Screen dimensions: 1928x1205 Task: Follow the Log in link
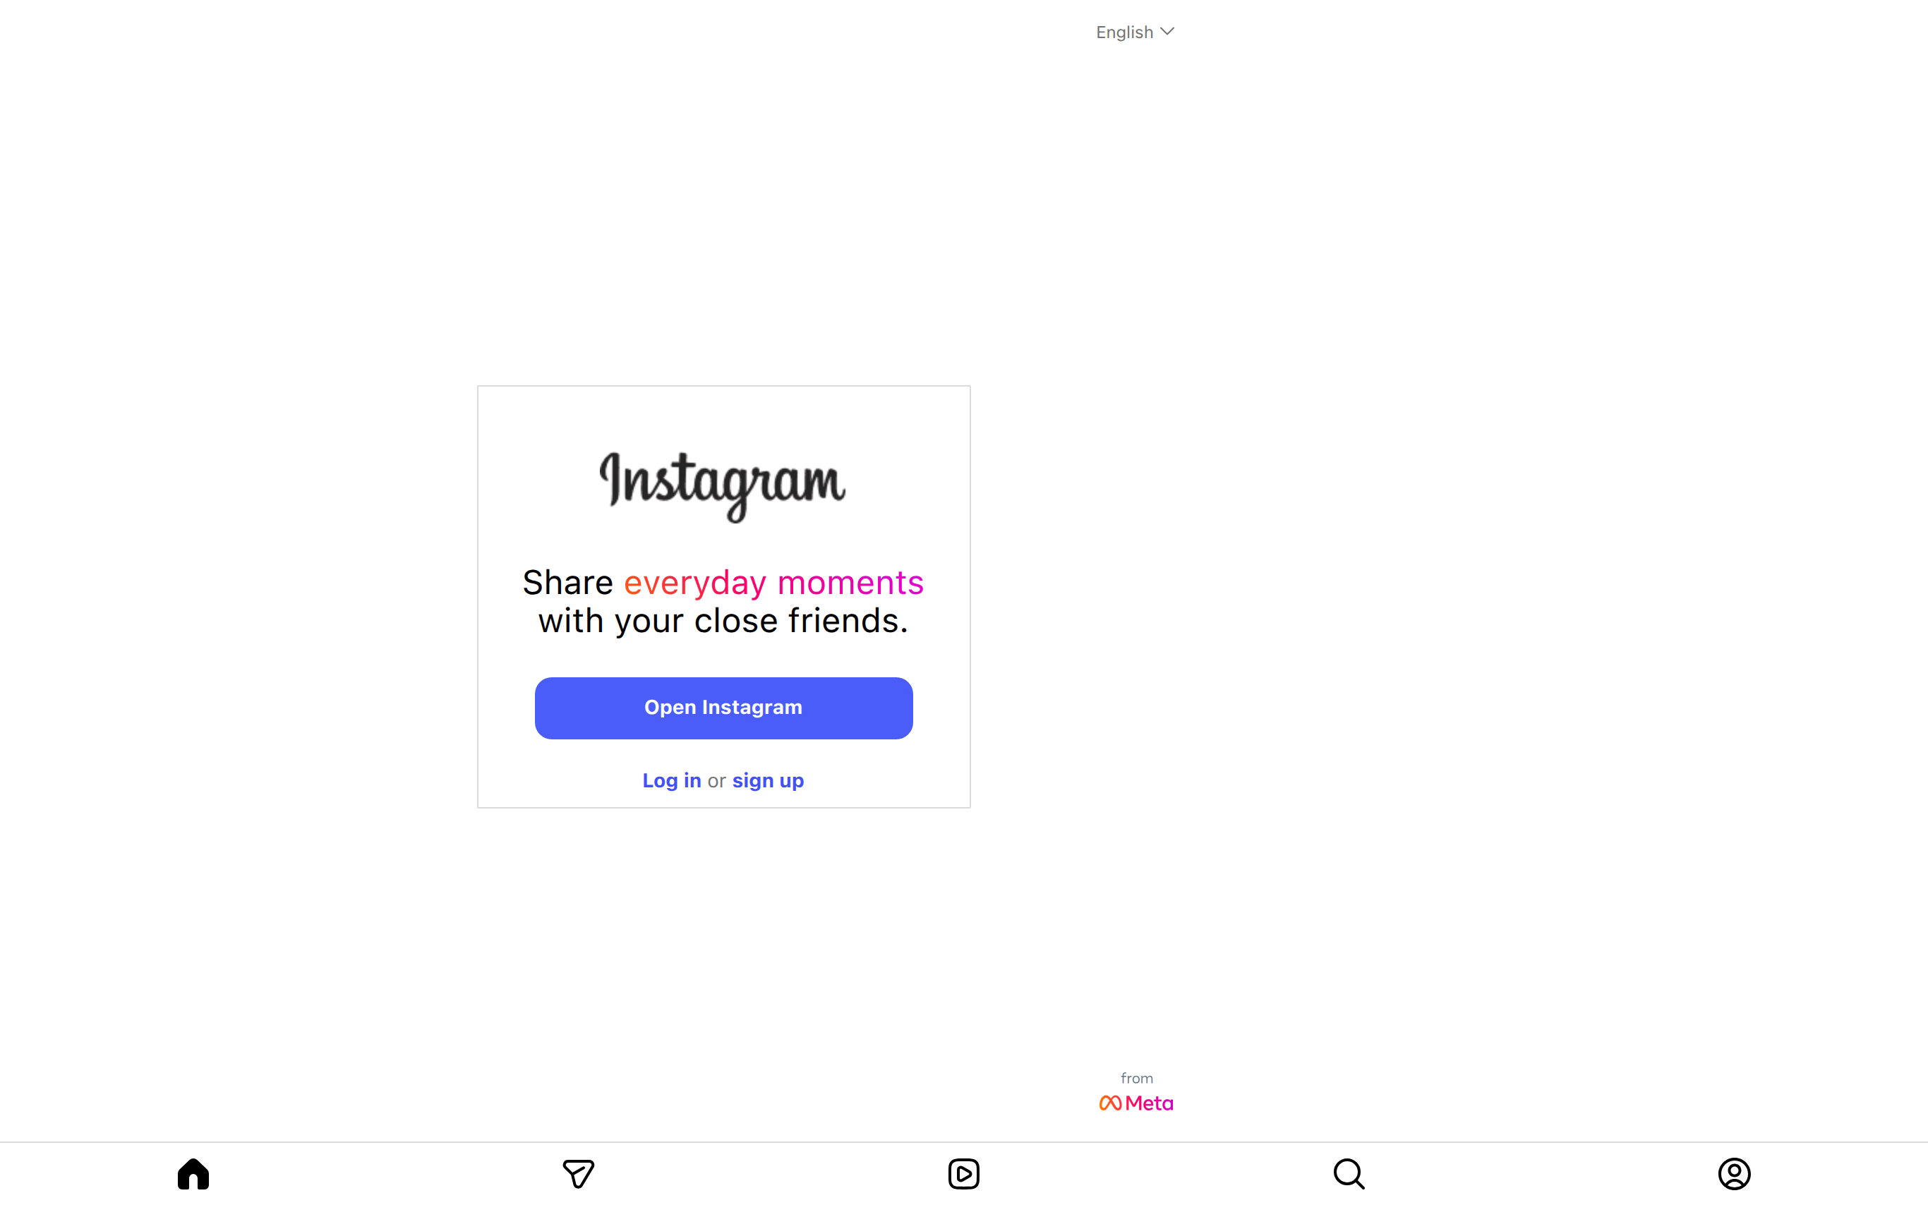(672, 780)
